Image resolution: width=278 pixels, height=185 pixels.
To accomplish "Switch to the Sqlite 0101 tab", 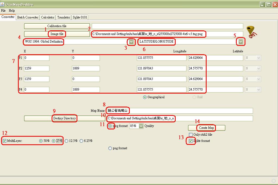I will click(x=80, y=17).
